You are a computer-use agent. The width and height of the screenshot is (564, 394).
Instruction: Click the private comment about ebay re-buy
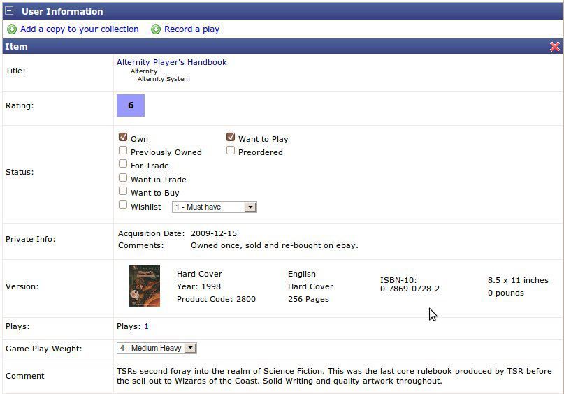pyautogui.click(x=275, y=245)
